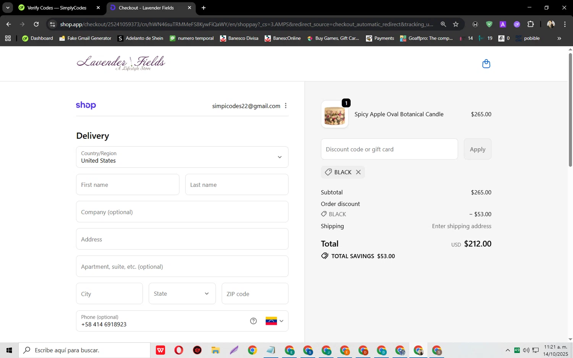573x358 pixels.
Task: Click the Windows taskbar search box
Action: click(x=84, y=350)
